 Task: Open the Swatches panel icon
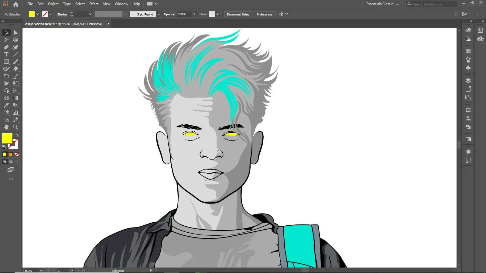point(468,51)
